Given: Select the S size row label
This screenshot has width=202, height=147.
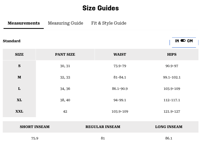Looking at the screenshot, I should (x=19, y=66).
